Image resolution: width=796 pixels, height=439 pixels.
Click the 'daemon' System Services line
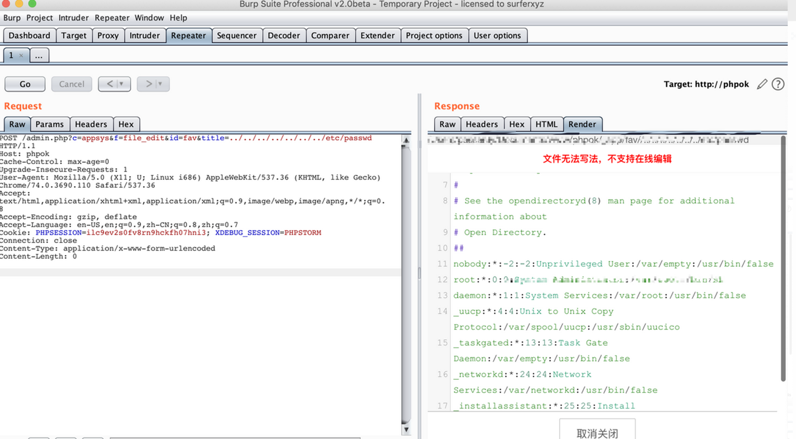[600, 295]
